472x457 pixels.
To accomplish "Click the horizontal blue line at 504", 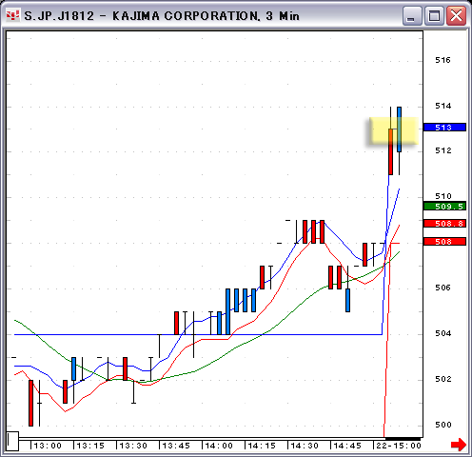I will (x=198, y=334).
